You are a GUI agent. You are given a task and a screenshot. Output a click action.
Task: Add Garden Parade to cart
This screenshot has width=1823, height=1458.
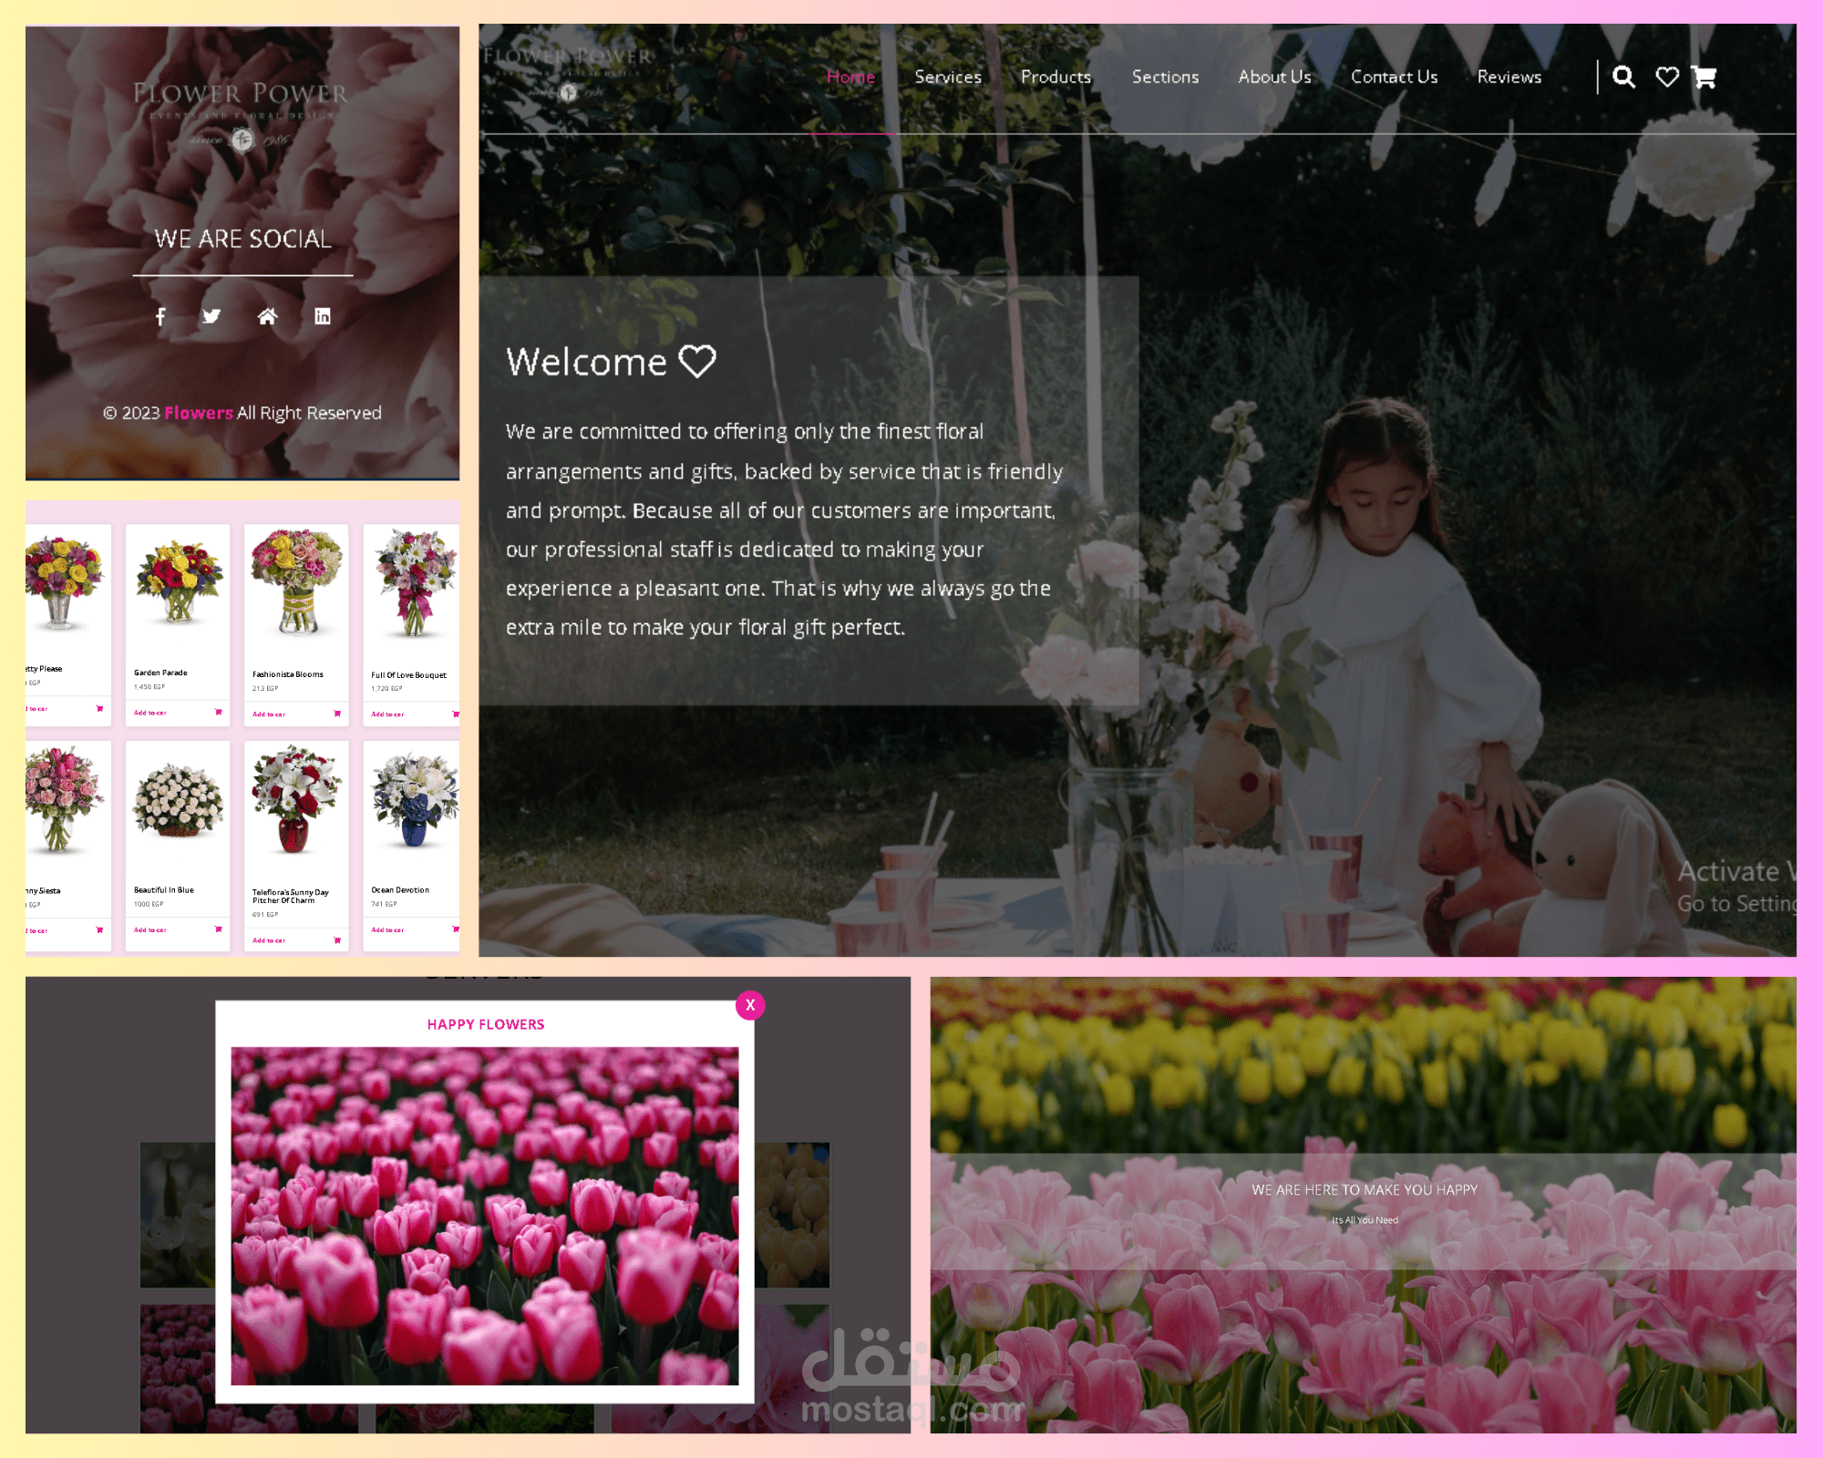150,713
